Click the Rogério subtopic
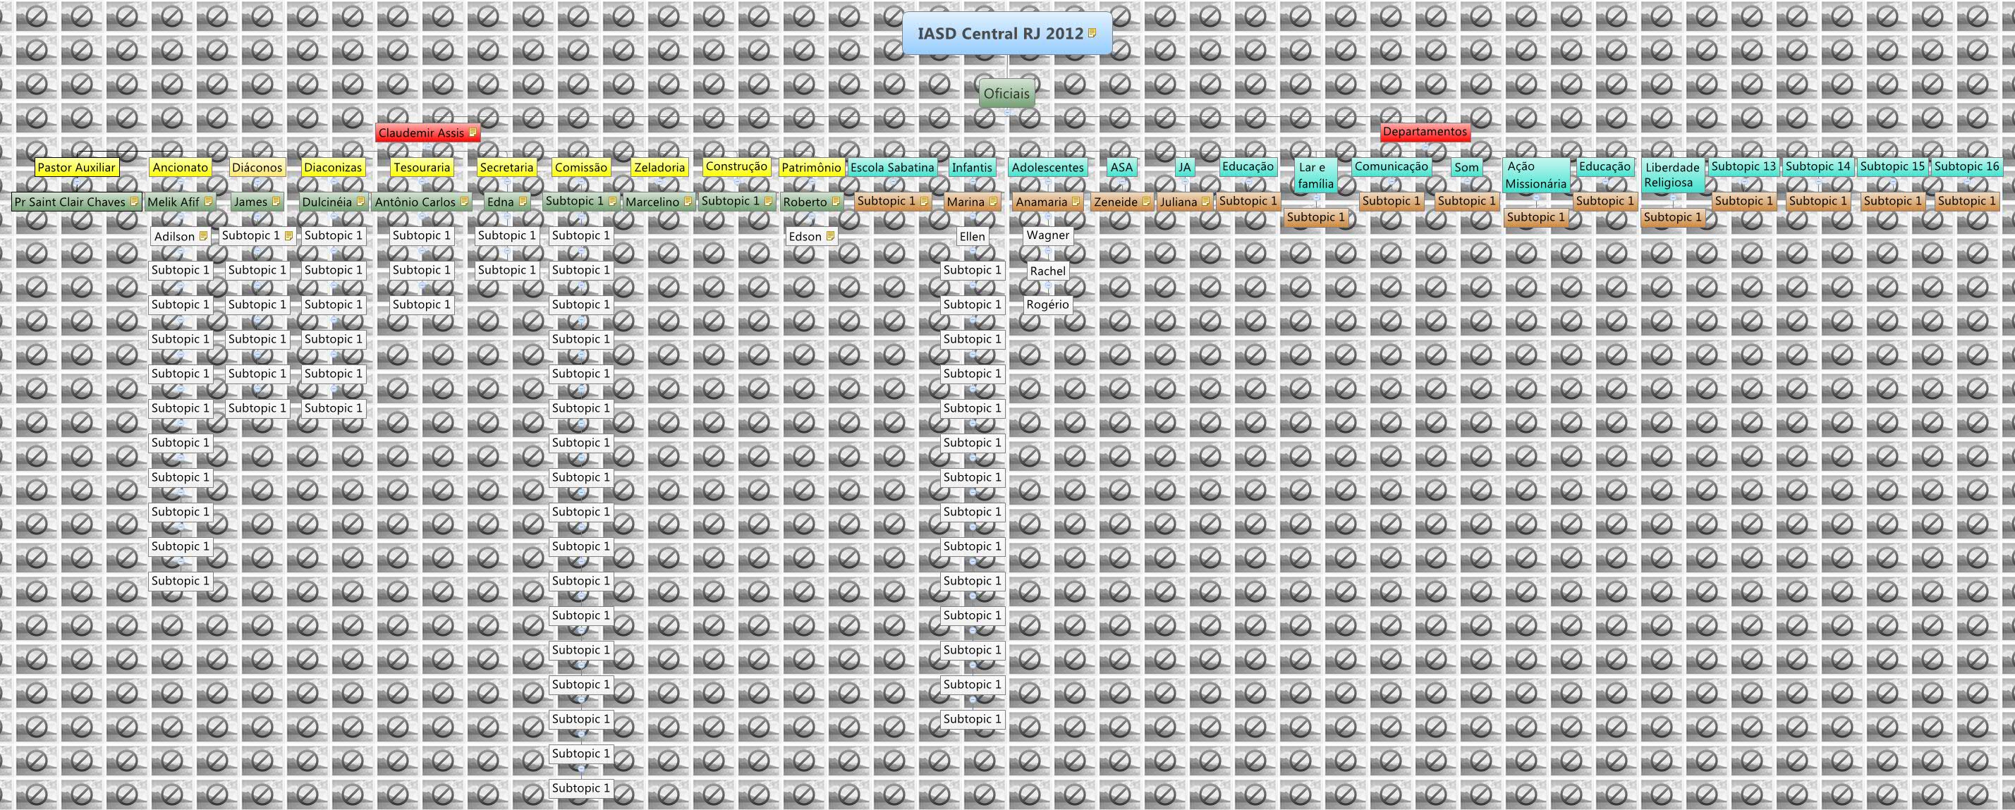The width and height of the screenshot is (2015, 810). click(x=1047, y=304)
